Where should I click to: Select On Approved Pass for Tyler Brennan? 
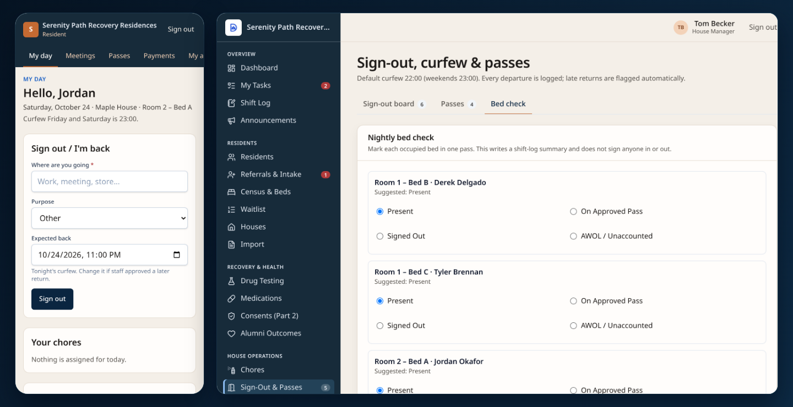(x=573, y=301)
